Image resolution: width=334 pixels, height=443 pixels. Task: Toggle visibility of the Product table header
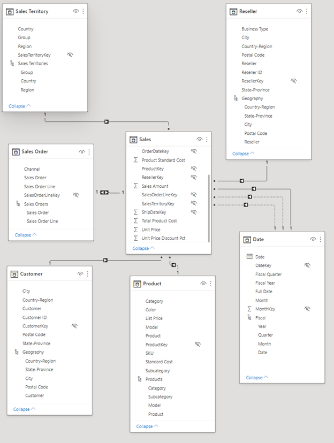click(204, 284)
